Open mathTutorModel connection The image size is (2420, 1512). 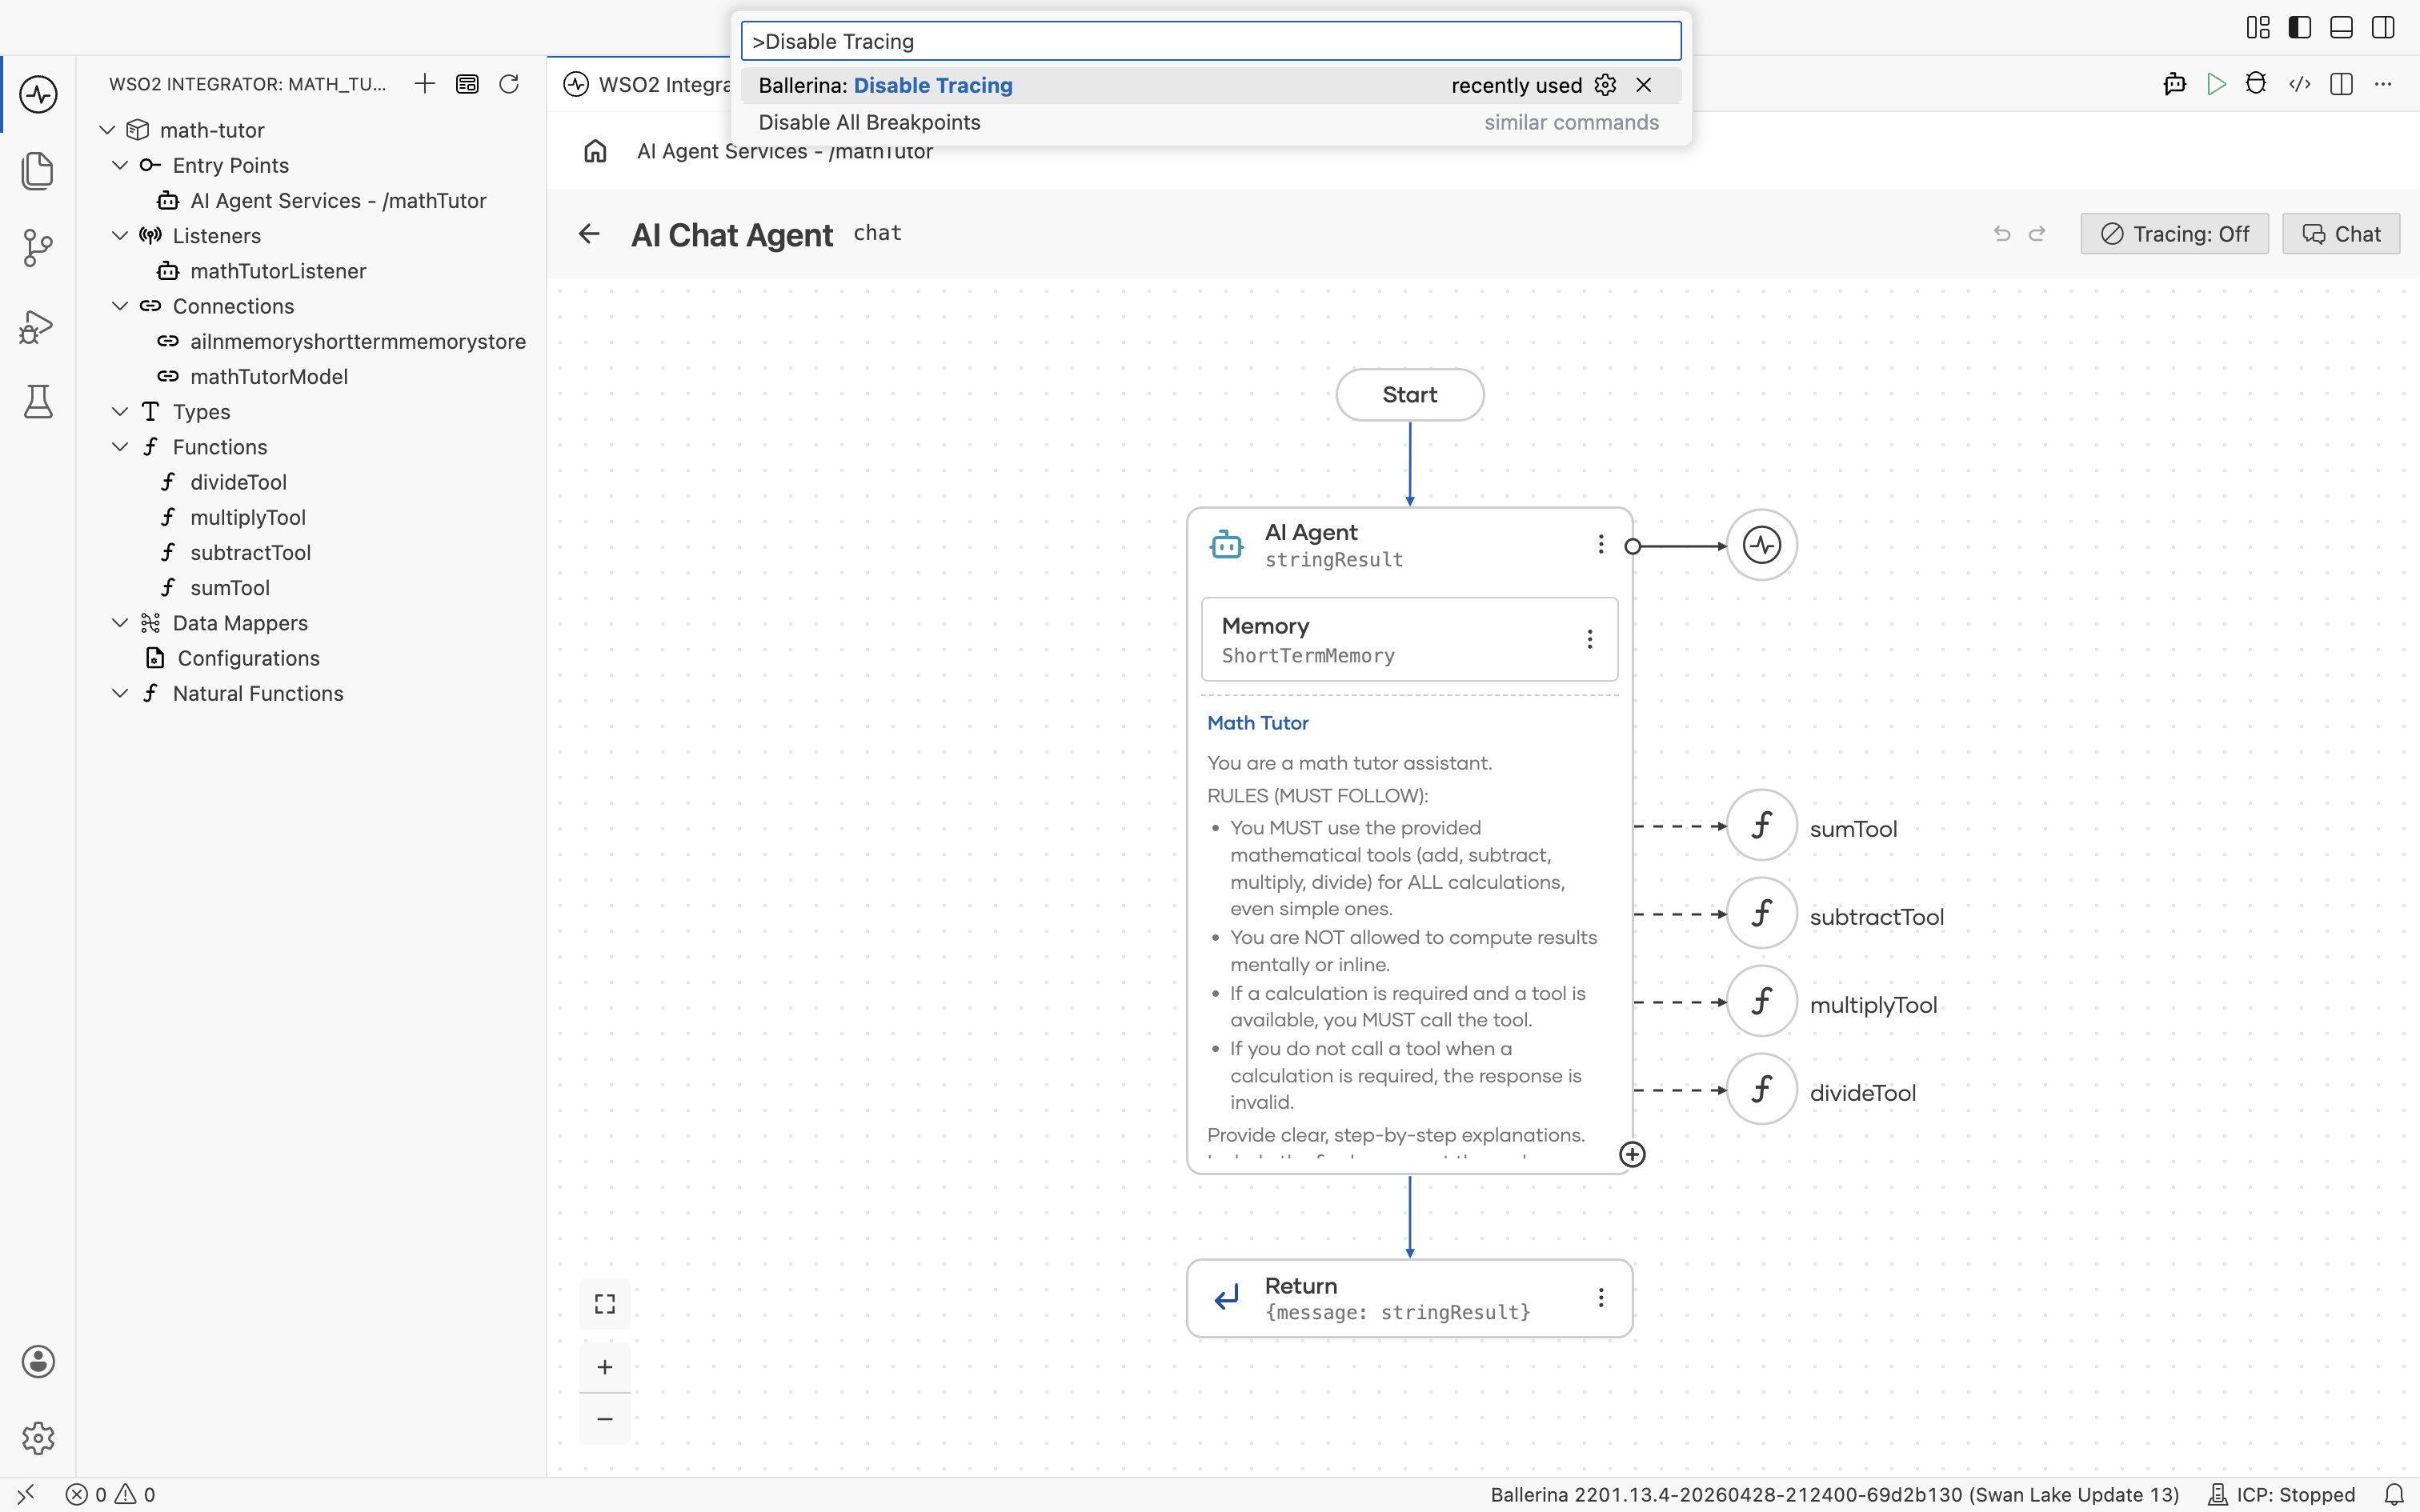269,377
